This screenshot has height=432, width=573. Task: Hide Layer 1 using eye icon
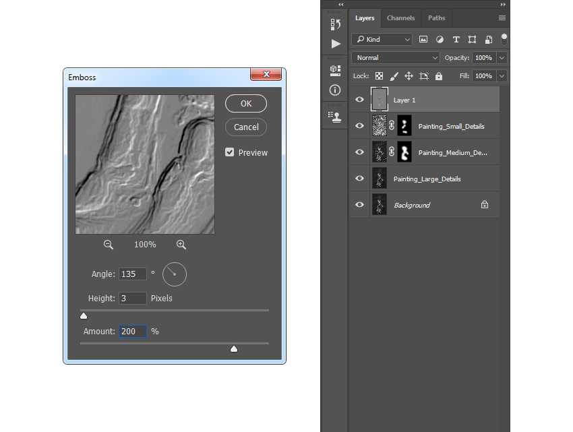coord(359,100)
